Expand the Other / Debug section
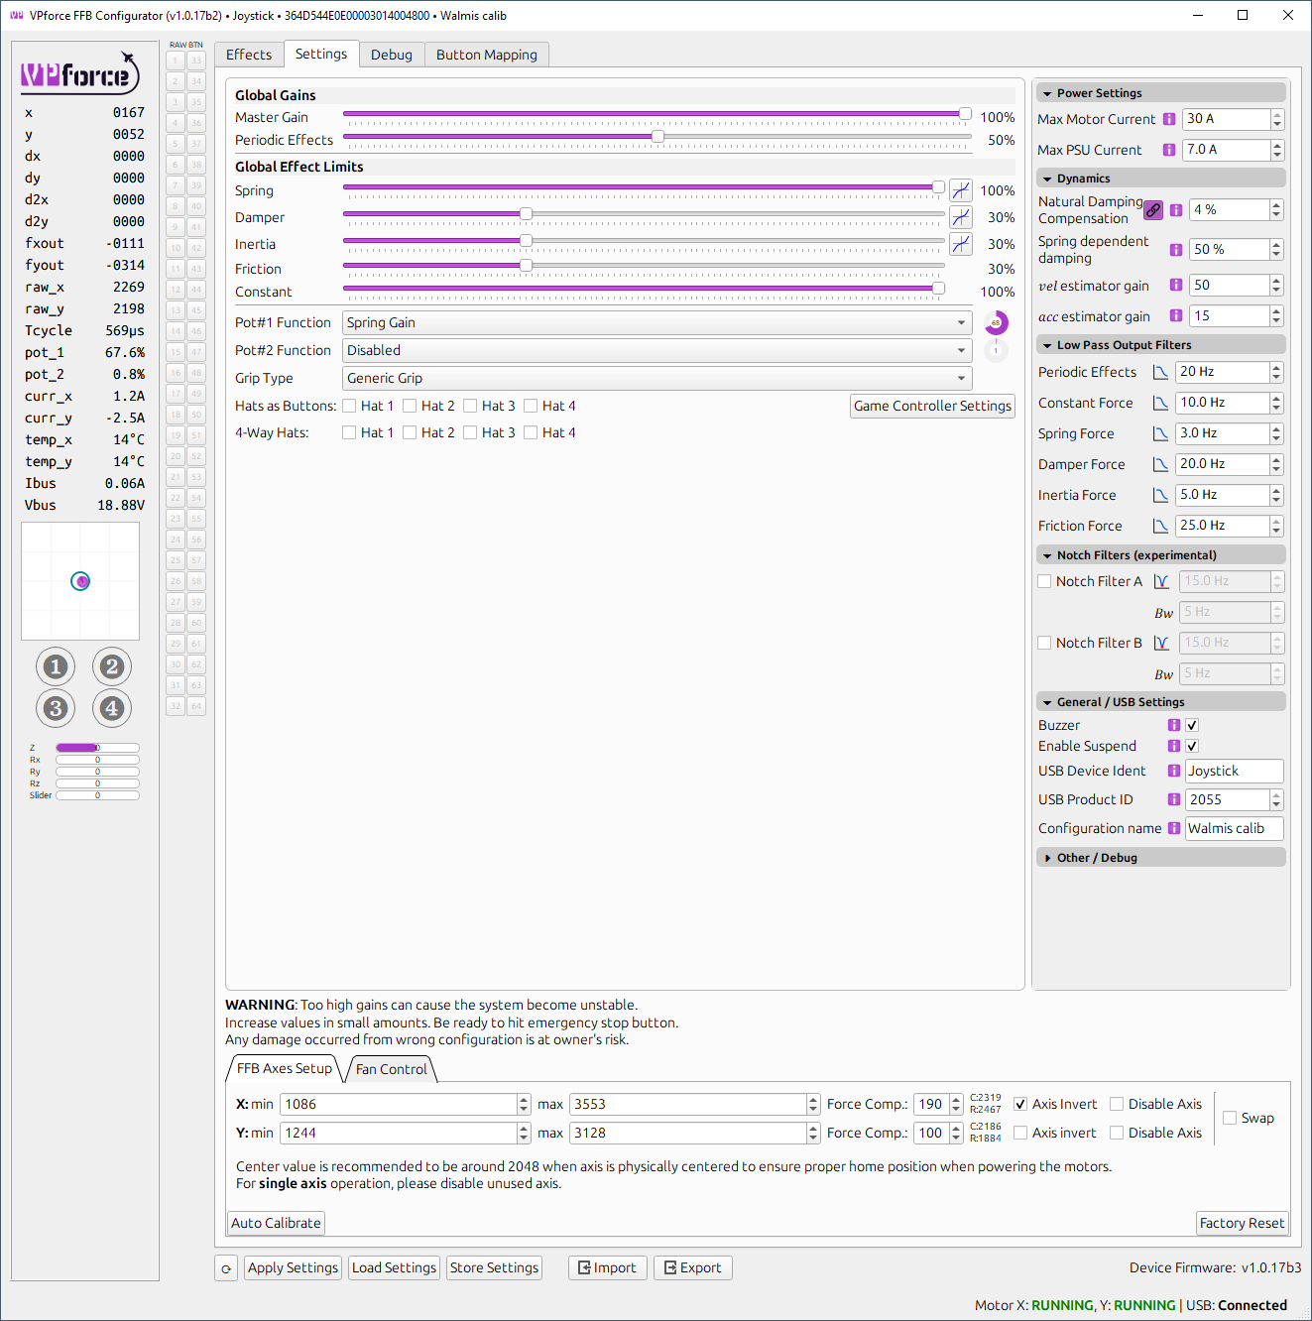The height and width of the screenshot is (1321, 1312). [x=1091, y=857]
